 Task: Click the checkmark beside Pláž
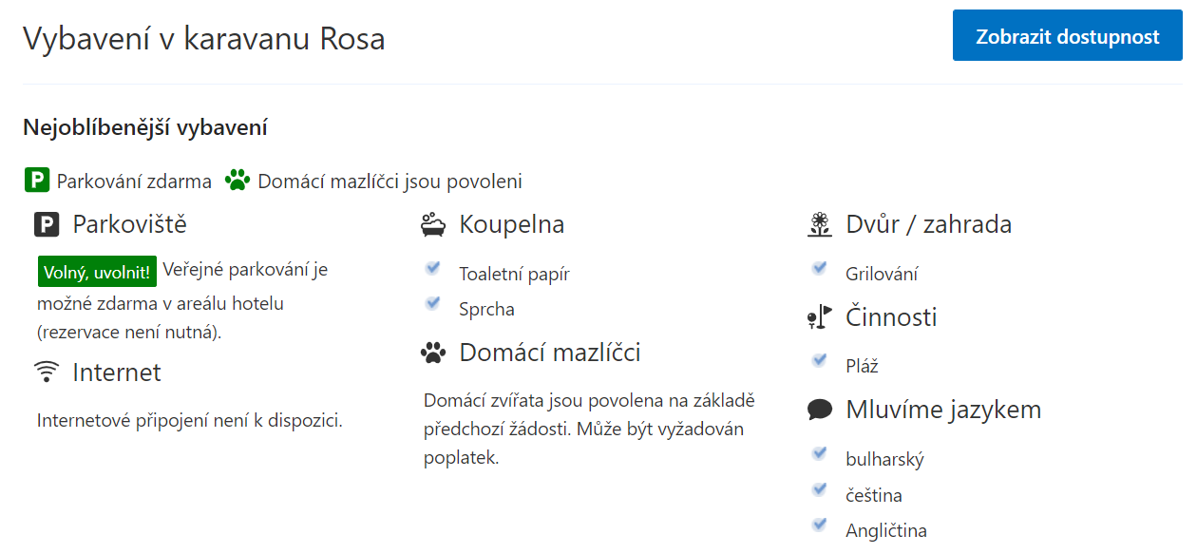pyautogui.click(x=819, y=361)
